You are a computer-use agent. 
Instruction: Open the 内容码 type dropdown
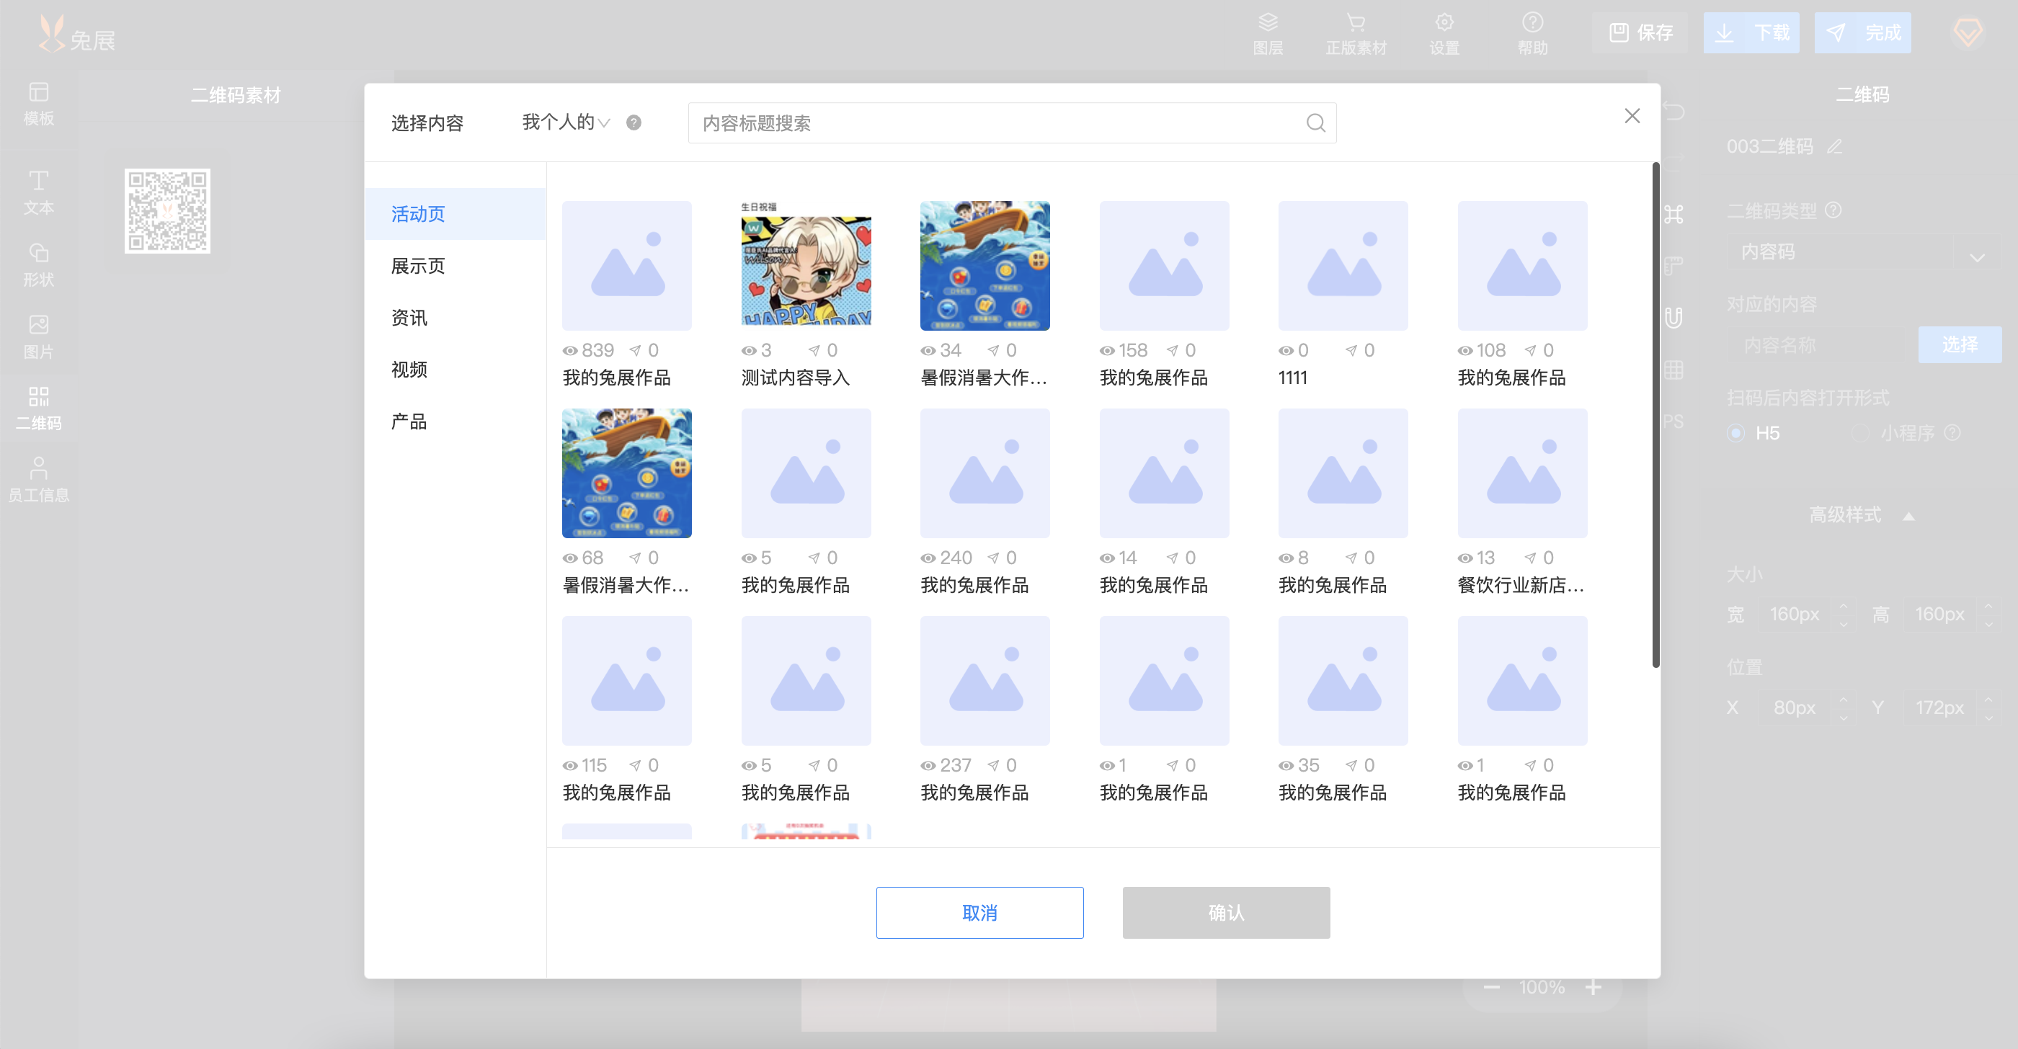point(1862,252)
